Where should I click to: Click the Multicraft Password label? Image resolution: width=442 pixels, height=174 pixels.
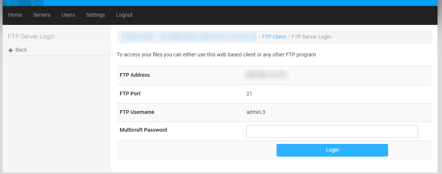(x=143, y=130)
